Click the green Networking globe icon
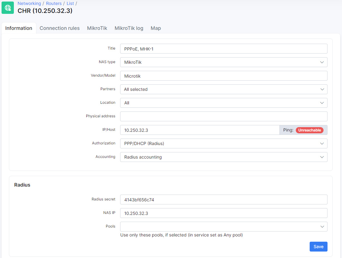Image resolution: width=342 pixels, height=258 pixels. [x=8, y=8]
